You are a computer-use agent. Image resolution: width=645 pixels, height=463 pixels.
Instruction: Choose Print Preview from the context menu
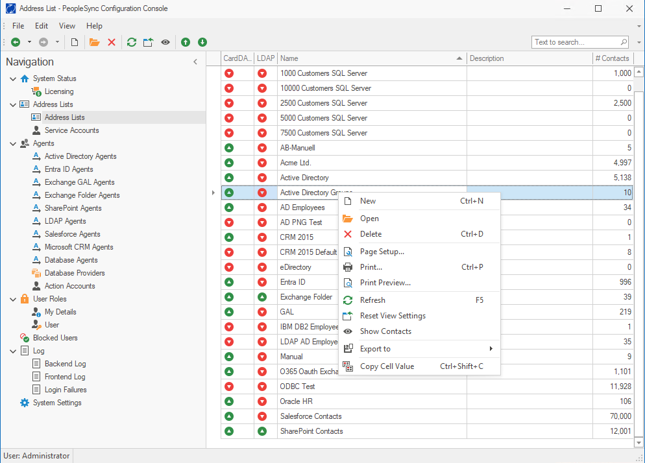point(419,283)
